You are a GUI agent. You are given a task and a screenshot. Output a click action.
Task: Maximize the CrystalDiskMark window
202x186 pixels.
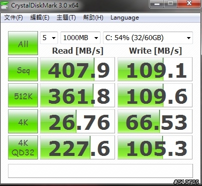pos(170,4)
